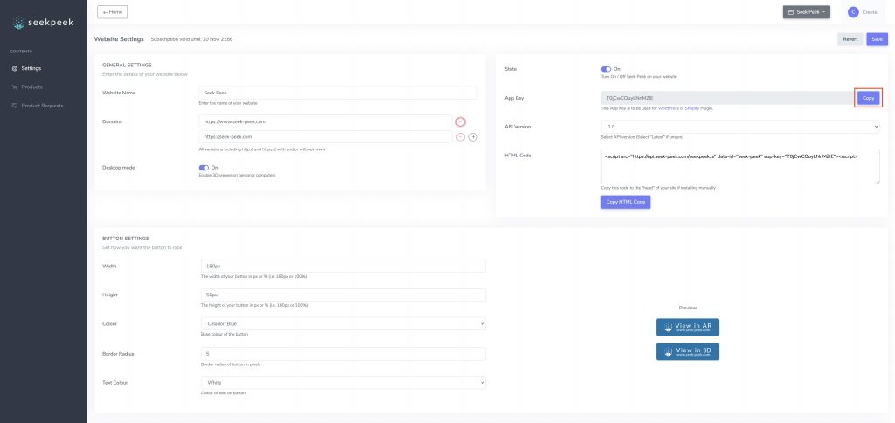Toggle the Seek Peek State switch
Image resolution: width=895 pixels, height=423 pixels.
pos(607,69)
